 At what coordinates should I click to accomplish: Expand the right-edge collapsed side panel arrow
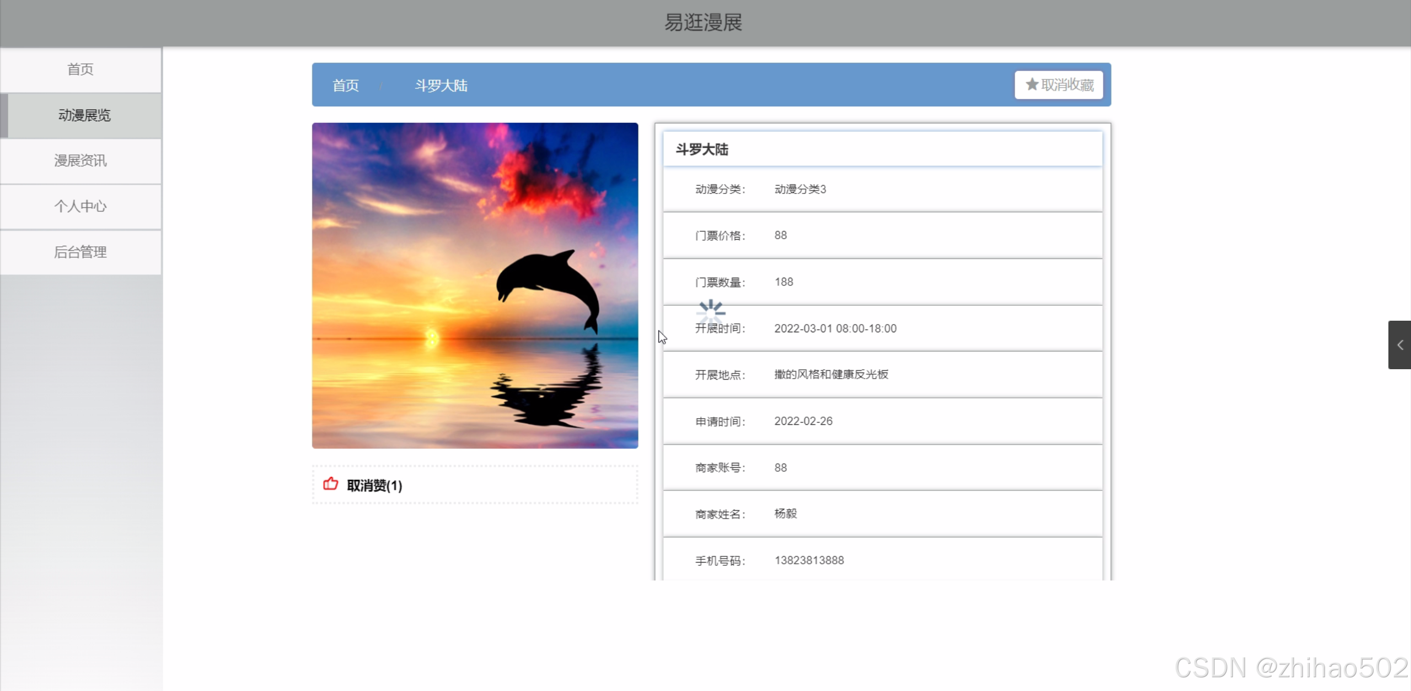1399,345
